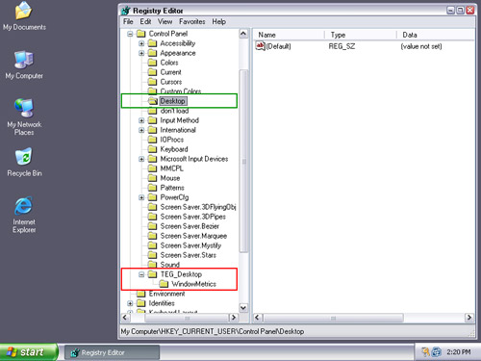Screen dimensions: 481x361
Task: Open the Edit menu
Action: click(x=145, y=22)
